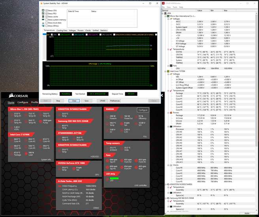Click the Package temperature icon in Corsair Link
Viewport: 259px width, 217px height.
point(12,153)
